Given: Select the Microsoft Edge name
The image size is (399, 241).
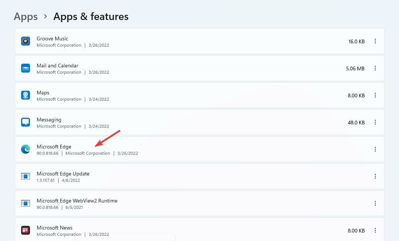Looking at the screenshot, I should [x=54, y=147].
